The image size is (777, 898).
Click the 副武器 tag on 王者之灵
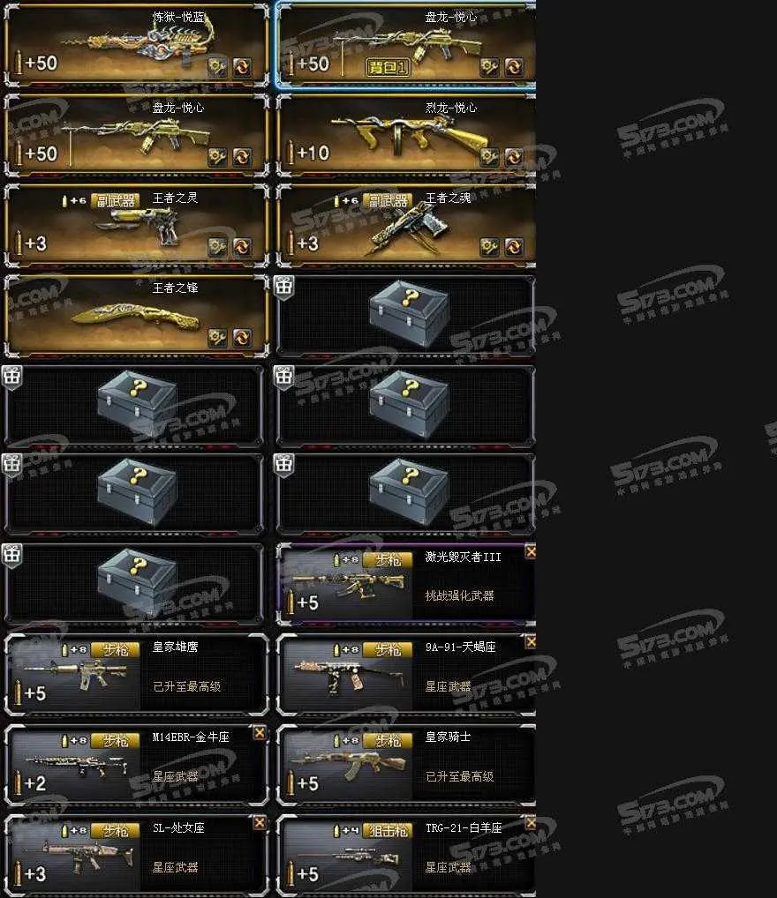(x=116, y=201)
